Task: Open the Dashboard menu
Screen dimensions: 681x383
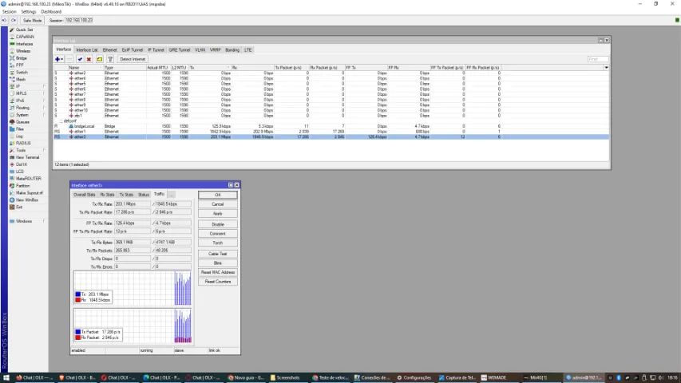Action: tap(51, 12)
